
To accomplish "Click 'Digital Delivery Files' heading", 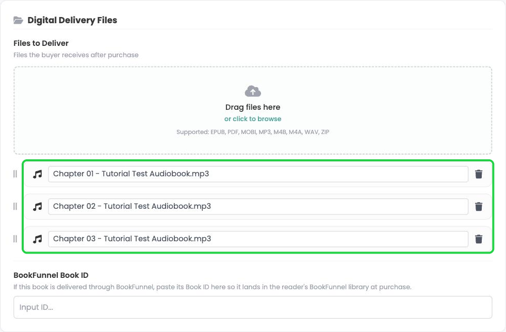I will (72, 20).
